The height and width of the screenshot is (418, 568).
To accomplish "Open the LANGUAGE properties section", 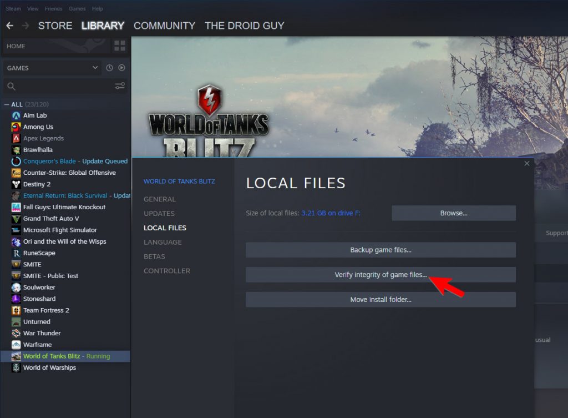I will click(163, 242).
